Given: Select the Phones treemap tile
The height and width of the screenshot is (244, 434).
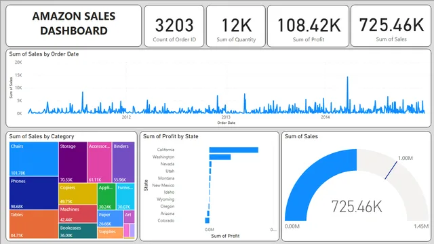Looking at the screenshot, I should (x=34, y=193).
